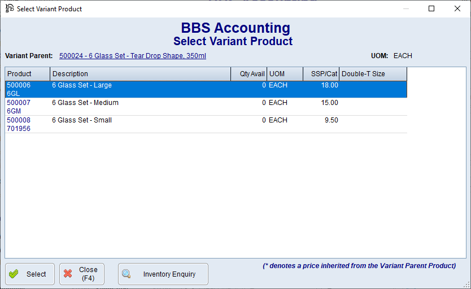Click the 9.50 price cell
The width and height of the screenshot is (471, 289).
(332, 121)
